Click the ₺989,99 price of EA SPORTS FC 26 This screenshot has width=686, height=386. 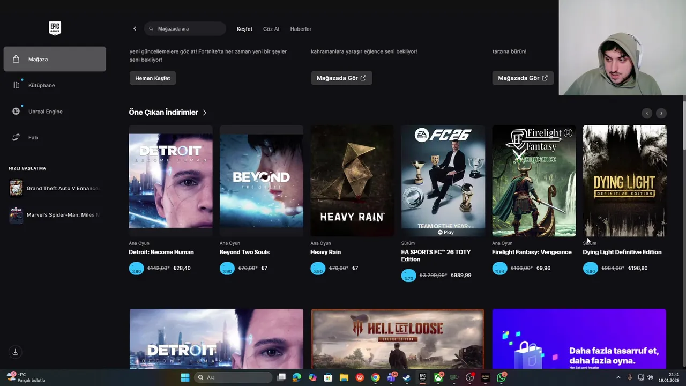click(x=461, y=275)
